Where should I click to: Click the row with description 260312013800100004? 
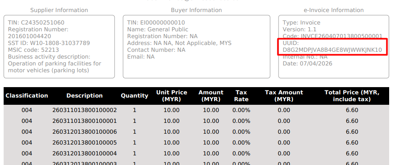click(85, 153)
